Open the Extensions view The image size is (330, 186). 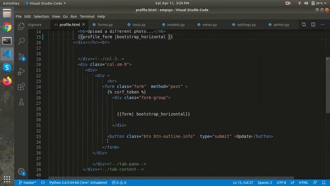click(x=21, y=87)
